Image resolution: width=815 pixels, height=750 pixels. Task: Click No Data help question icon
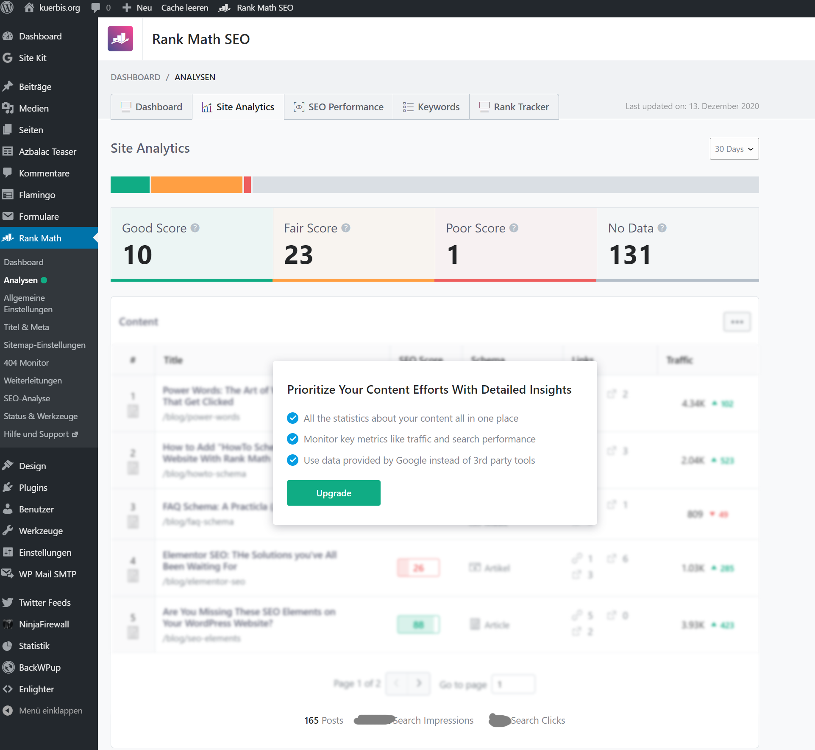coord(662,228)
